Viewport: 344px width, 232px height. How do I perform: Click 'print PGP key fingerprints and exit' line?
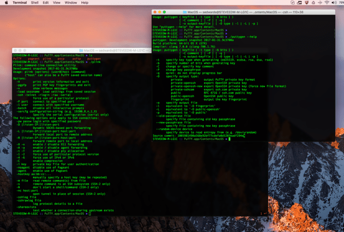[62, 85]
